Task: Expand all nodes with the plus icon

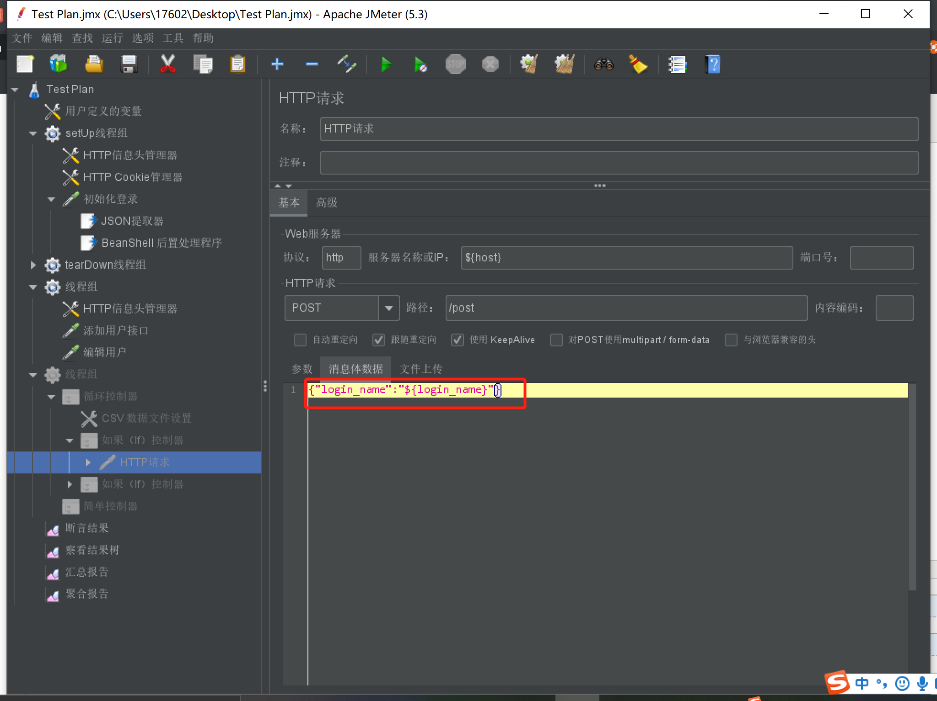Action: [x=277, y=64]
